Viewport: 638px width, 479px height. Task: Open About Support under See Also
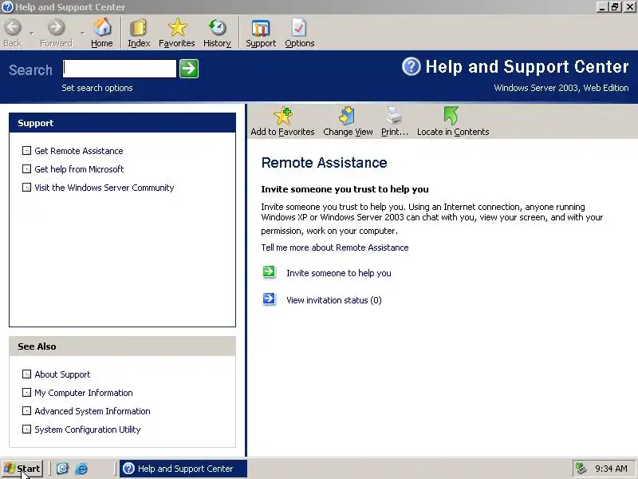point(62,374)
